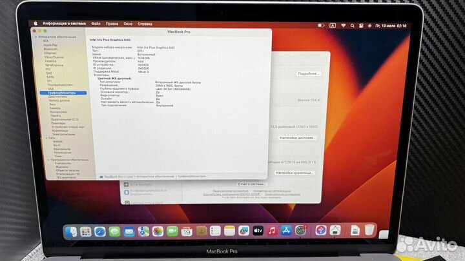Select Bluetooth in the sidebar
The height and width of the screenshot is (261, 465).
coord(50,49)
